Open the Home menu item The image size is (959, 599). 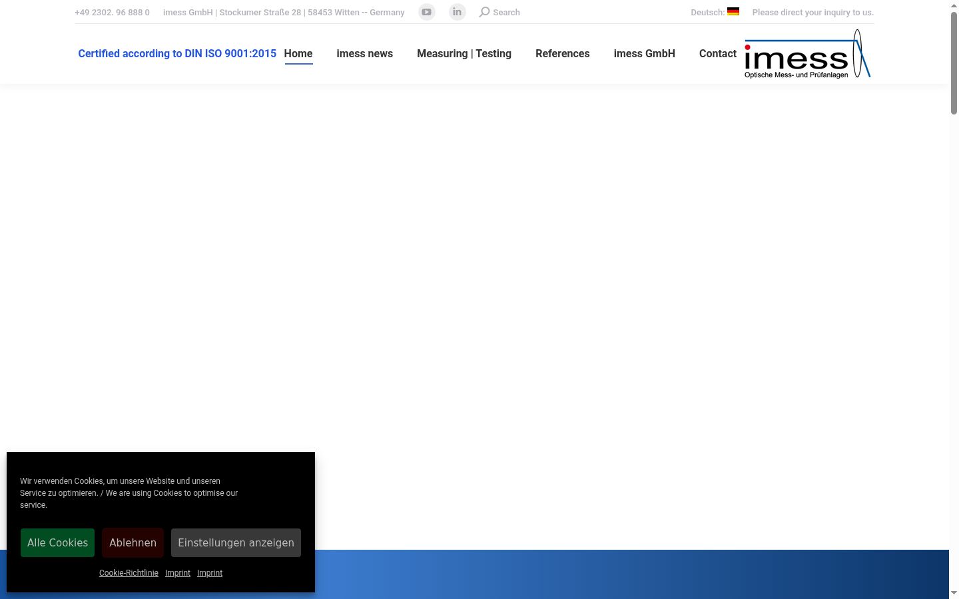click(298, 54)
